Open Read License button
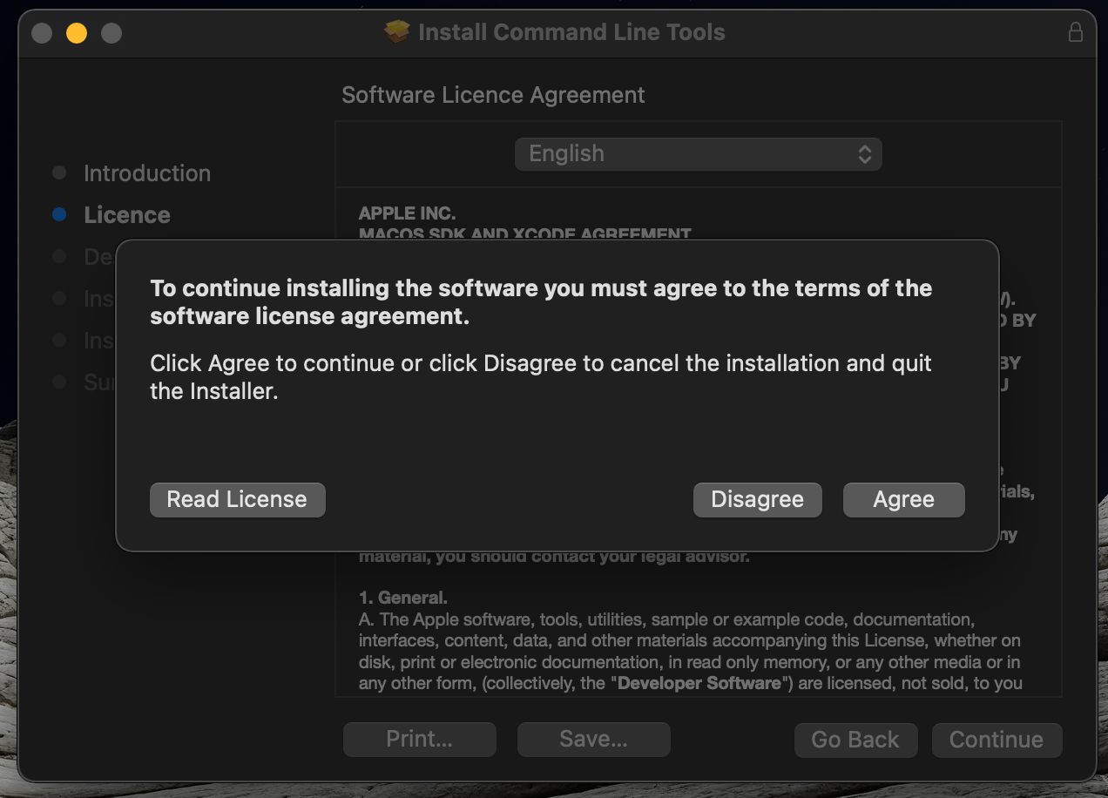The image size is (1108, 798). click(237, 500)
